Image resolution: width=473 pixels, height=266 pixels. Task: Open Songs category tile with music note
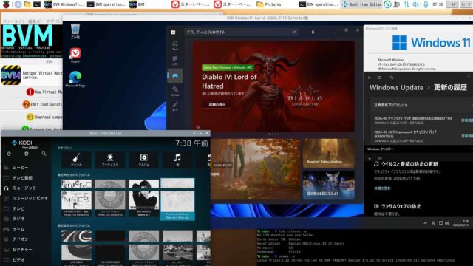[x=177, y=160]
